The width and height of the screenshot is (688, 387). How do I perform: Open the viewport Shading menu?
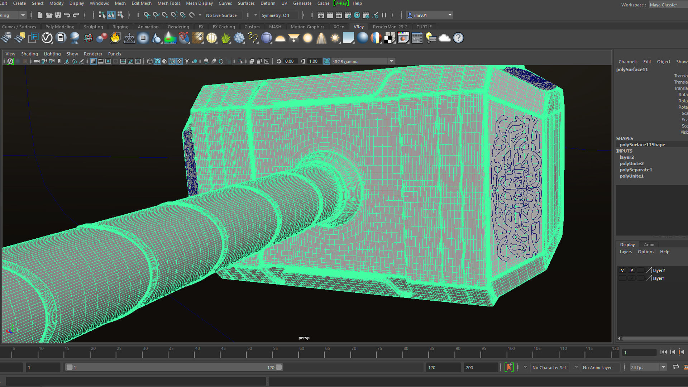[29, 54]
